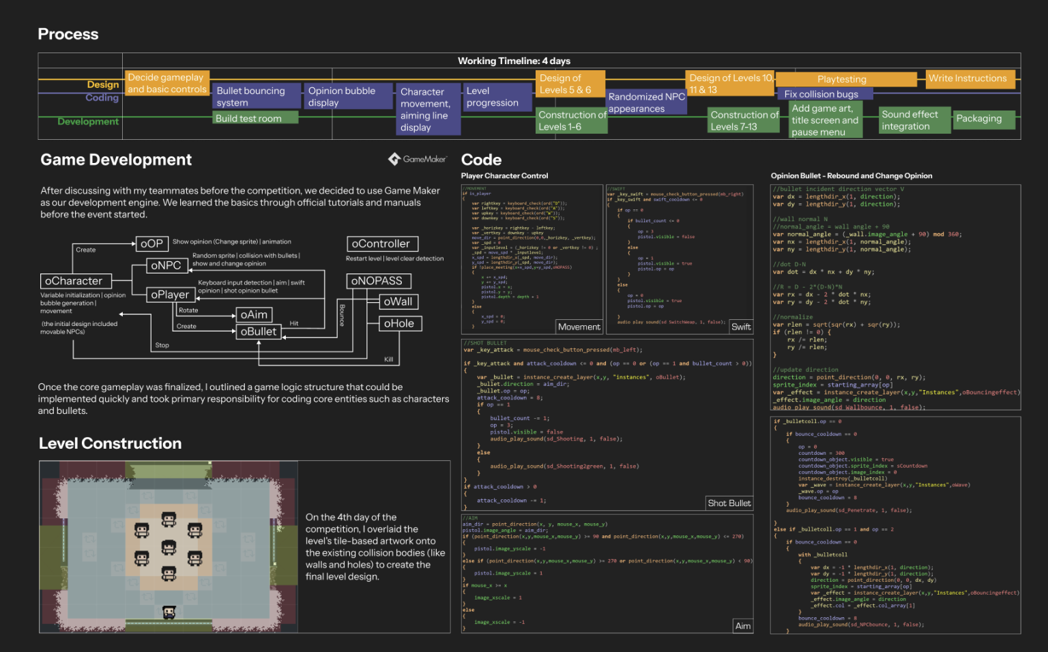Select the Aim label below the aiming code
Viewport: 1048px width, 652px height.
[x=743, y=626]
